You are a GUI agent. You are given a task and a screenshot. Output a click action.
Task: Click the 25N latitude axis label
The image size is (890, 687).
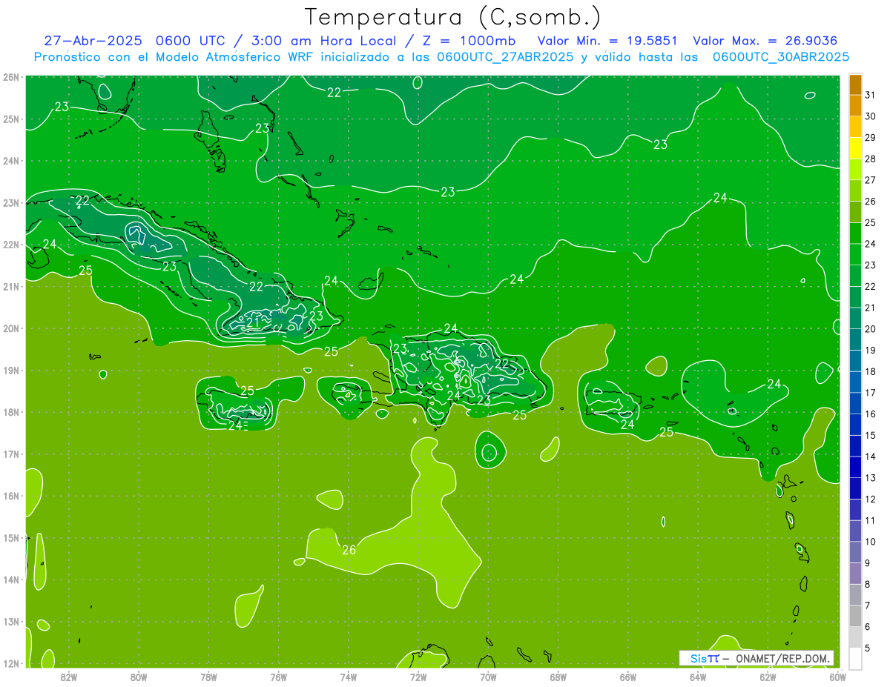pyautogui.click(x=11, y=119)
